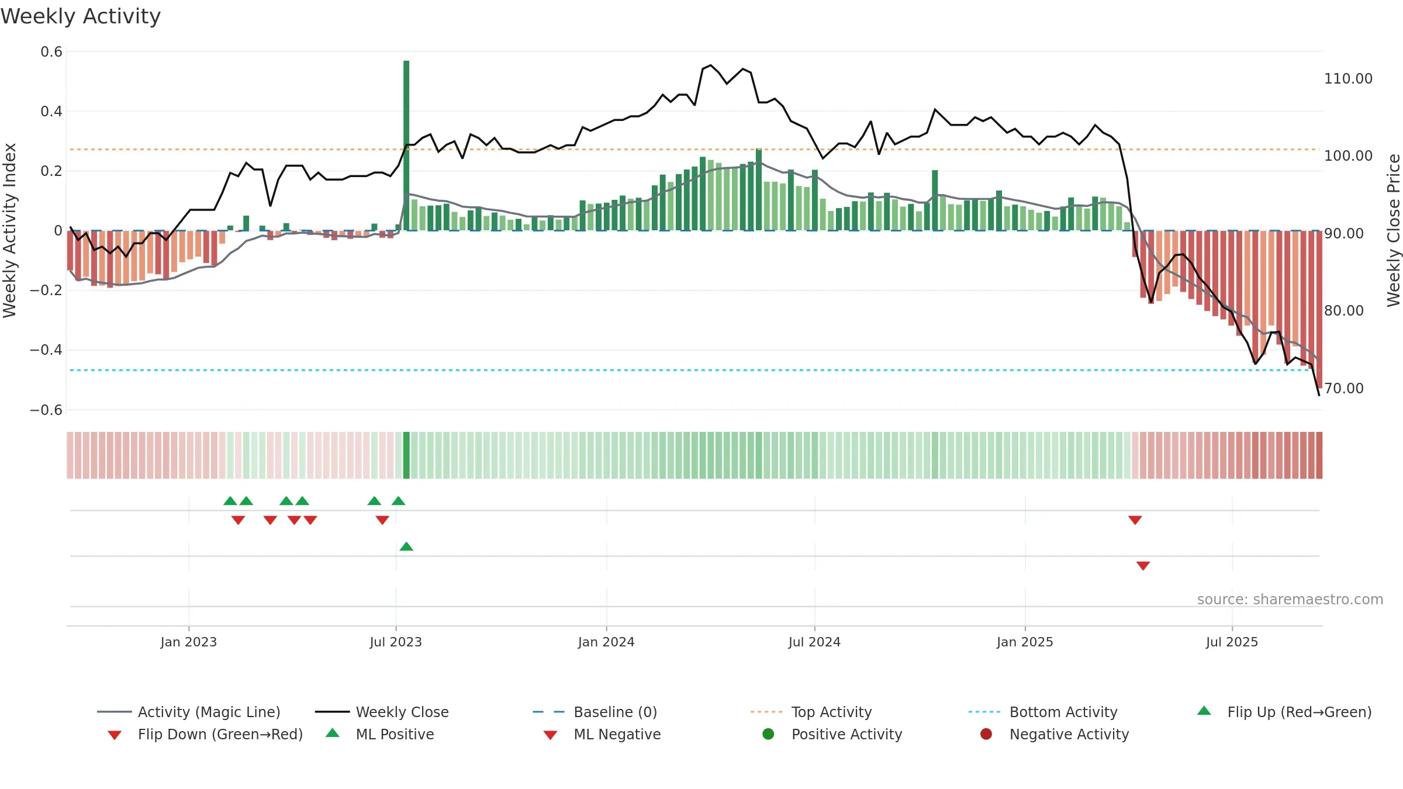Image resolution: width=1403 pixels, height=789 pixels.
Task: Click the Jul 2025 x-axis label
Action: (1232, 642)
